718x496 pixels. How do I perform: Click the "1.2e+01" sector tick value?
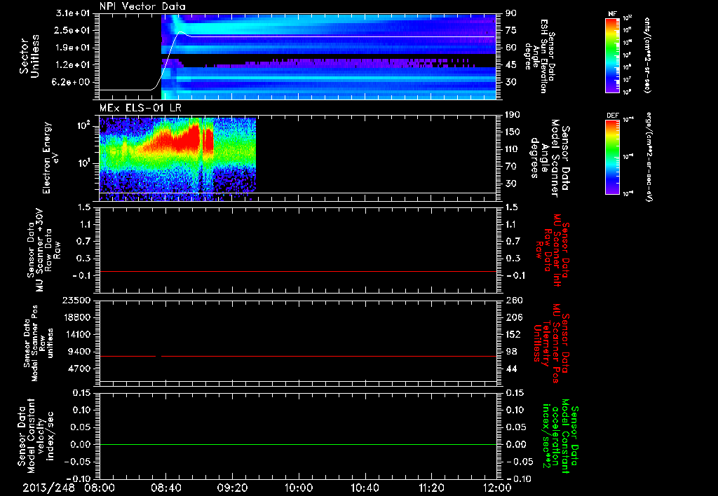(x=73, y=65)
